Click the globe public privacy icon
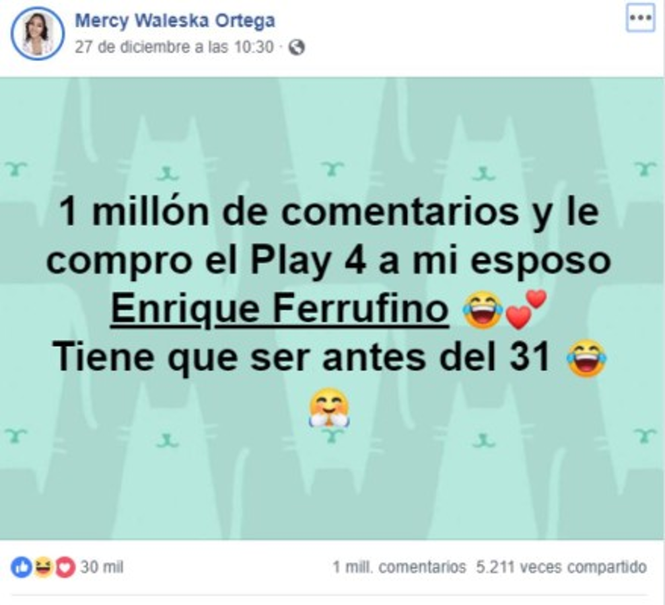Viewport: 665px width, 605px height. tap(296, 47)
